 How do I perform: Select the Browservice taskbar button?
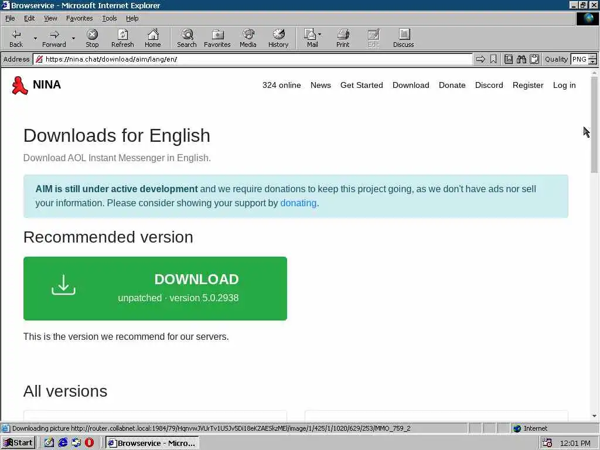152,443
